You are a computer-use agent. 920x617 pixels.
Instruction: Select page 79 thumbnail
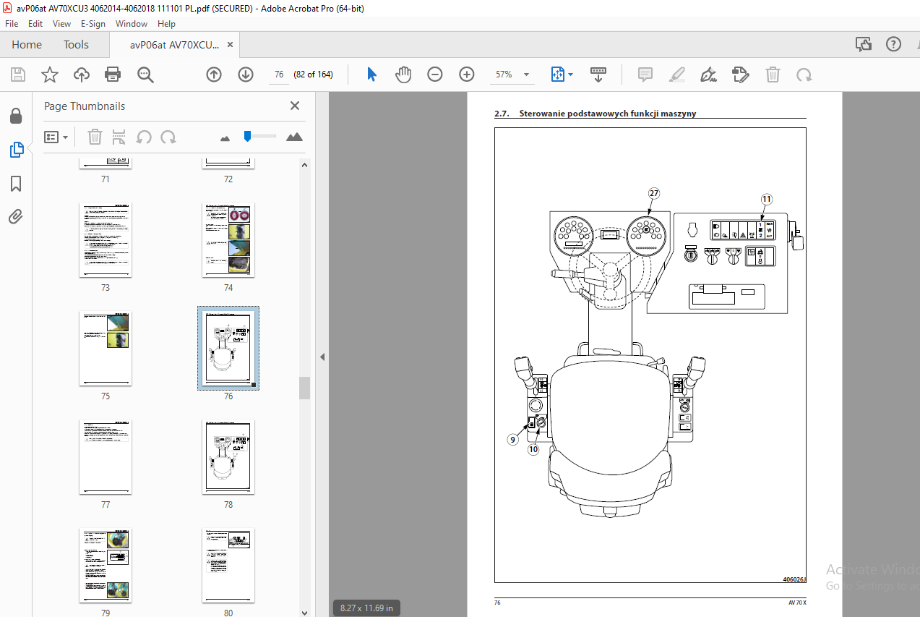106,566
